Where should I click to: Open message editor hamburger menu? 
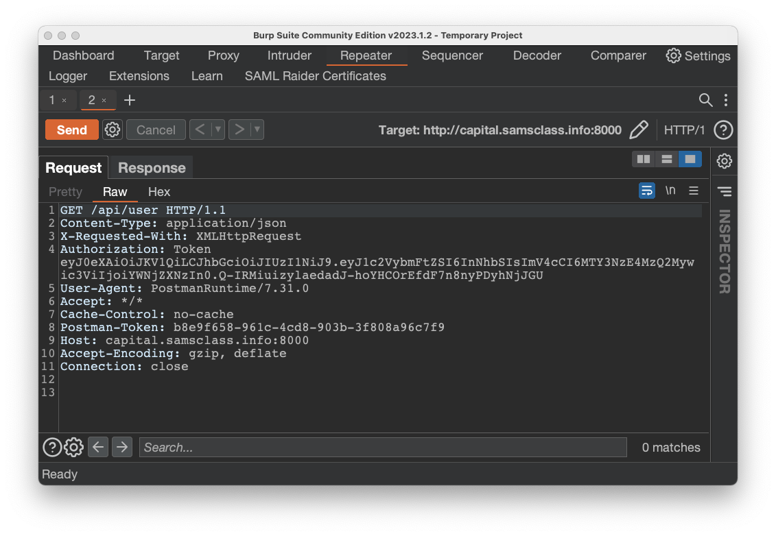[x=694, y=191]
